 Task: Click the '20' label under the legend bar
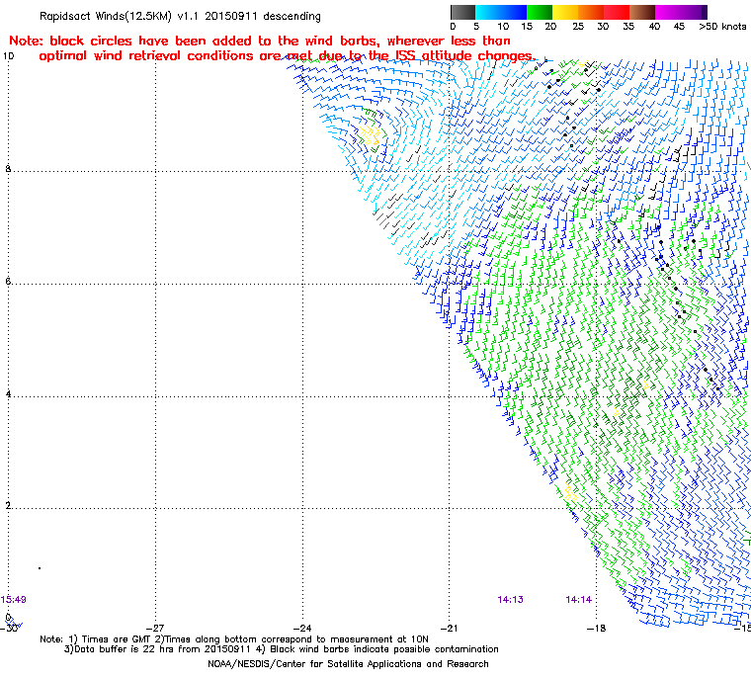click(550, 27)
